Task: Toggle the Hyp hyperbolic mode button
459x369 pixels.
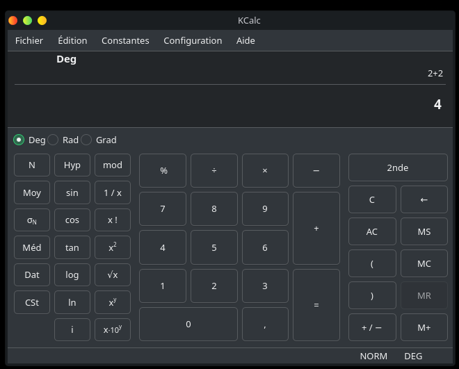Action: [72, 165]
